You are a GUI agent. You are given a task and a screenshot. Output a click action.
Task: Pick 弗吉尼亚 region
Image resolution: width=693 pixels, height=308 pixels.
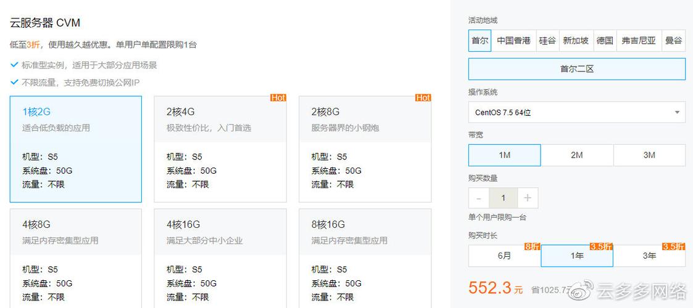(x=639, y=41)
